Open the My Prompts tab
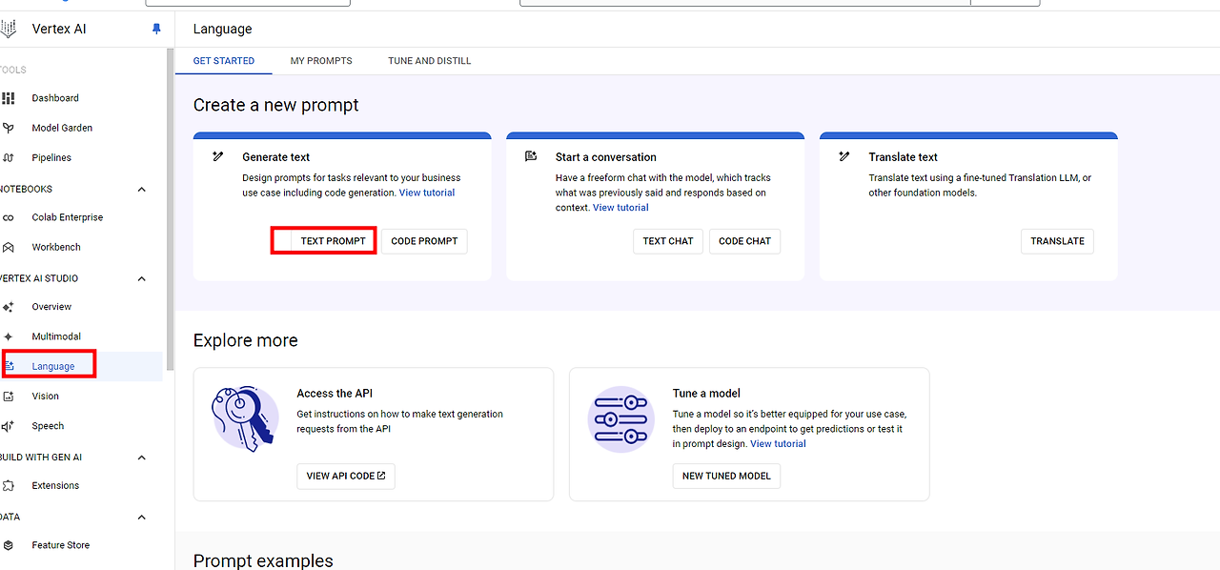The image size is (1220, 570). point(321,61)
